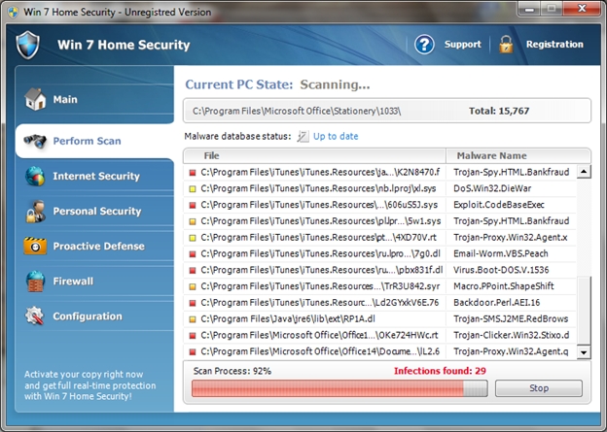The width and height of the screenshot is (607, 432).
Task: Open the Main tab
Action: point(65,99)
